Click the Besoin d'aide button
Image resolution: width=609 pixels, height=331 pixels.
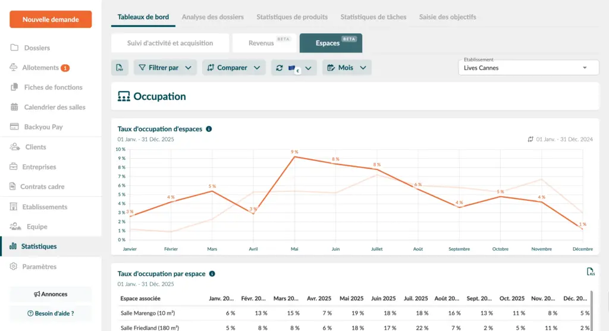click(51, 313)
